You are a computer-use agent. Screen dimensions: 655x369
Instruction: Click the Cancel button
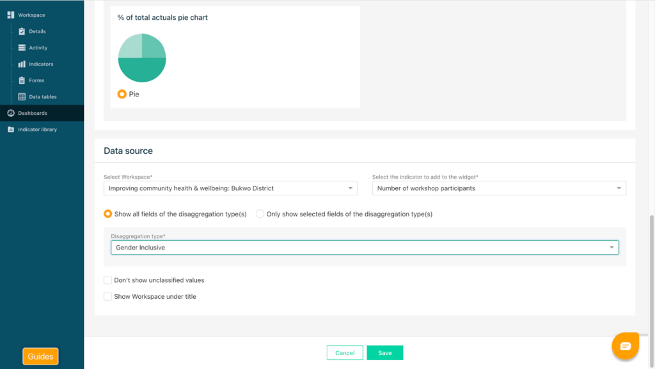[x=345, y=353]
